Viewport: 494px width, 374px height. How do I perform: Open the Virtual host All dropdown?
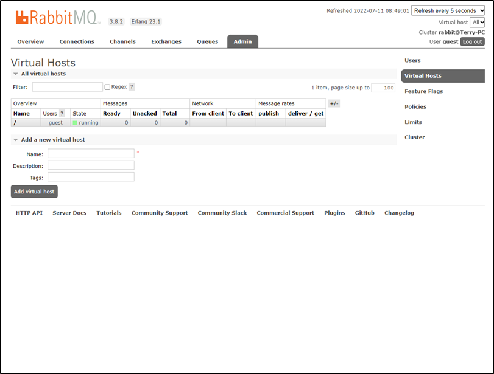(478, 23)
